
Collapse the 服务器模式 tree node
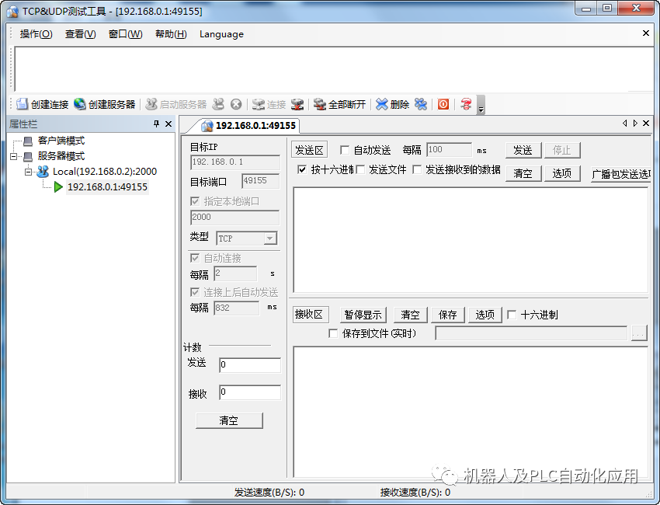pyautogui.click(x=13, y=157)
